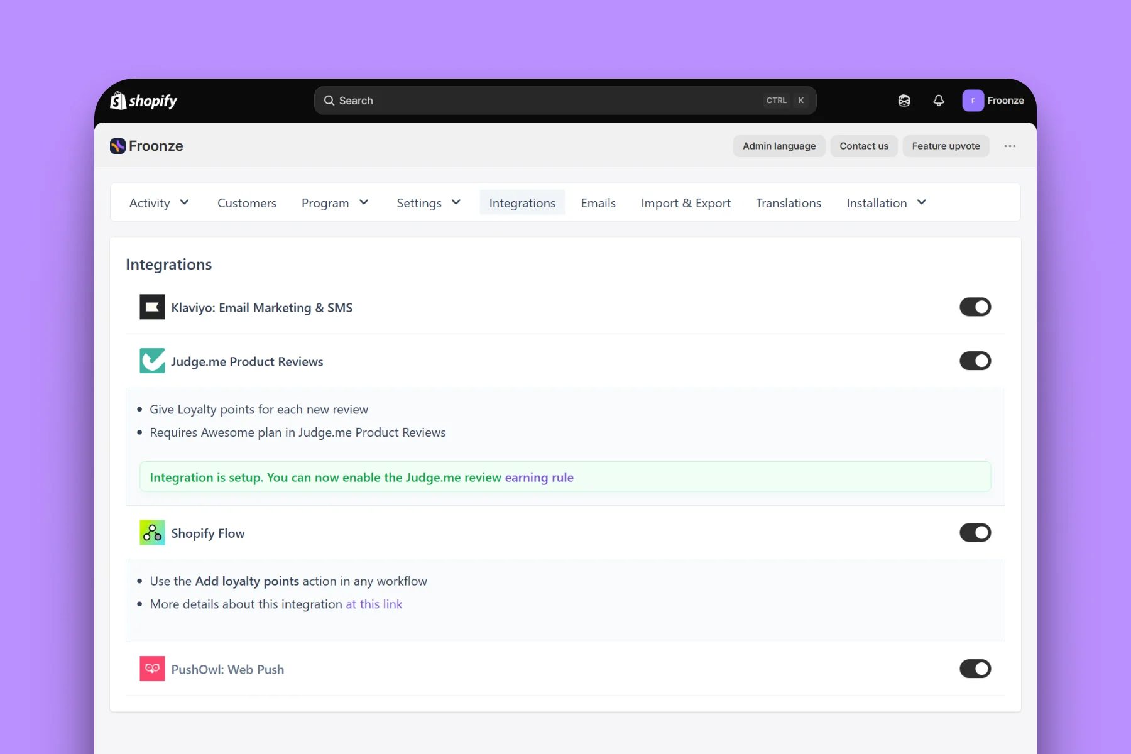
Task: Click the Judge.me integration icon
Action: click(x=152, y=361)
